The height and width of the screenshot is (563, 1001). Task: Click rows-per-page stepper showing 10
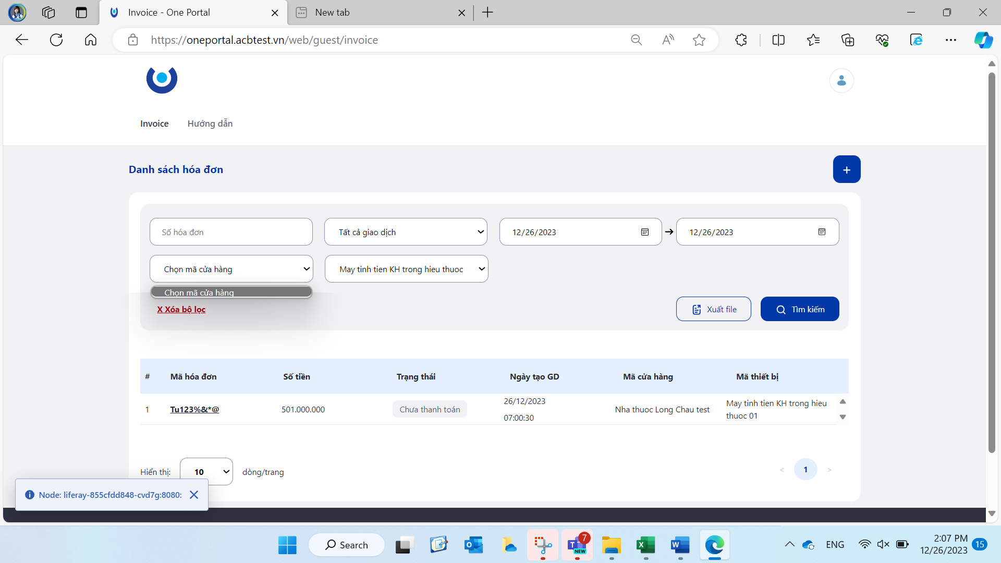(x=205, y=472)
